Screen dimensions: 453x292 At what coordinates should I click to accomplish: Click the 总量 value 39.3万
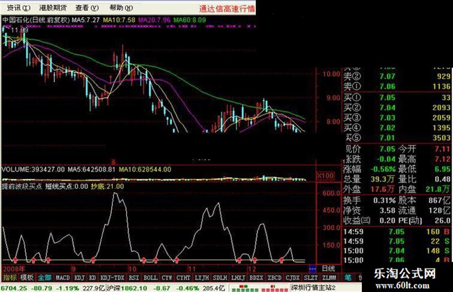[383, 179]
